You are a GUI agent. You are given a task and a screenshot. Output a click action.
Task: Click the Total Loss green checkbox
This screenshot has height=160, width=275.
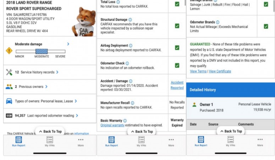coord(177,4)
